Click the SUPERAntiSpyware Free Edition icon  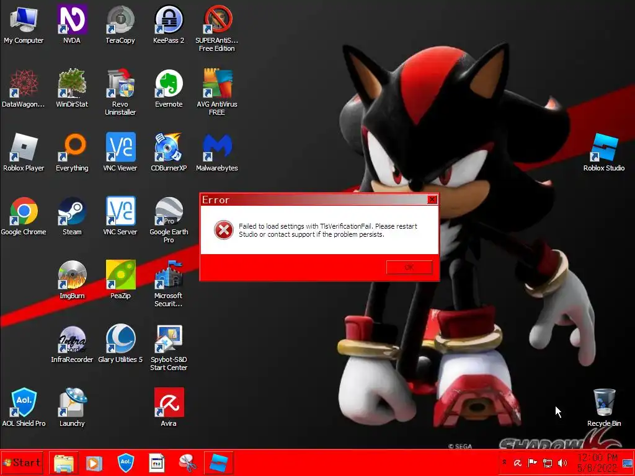click(x=217, y=29)
